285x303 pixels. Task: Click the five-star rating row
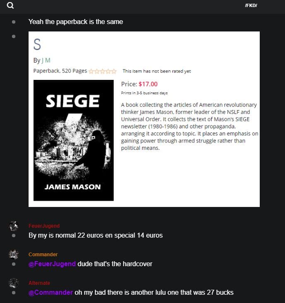coord(102,71)
